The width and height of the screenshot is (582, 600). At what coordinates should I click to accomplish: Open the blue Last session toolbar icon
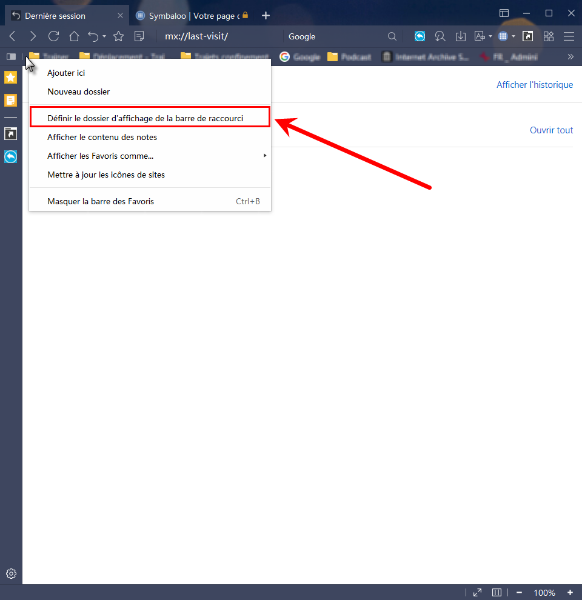click(x=420, y=36)
